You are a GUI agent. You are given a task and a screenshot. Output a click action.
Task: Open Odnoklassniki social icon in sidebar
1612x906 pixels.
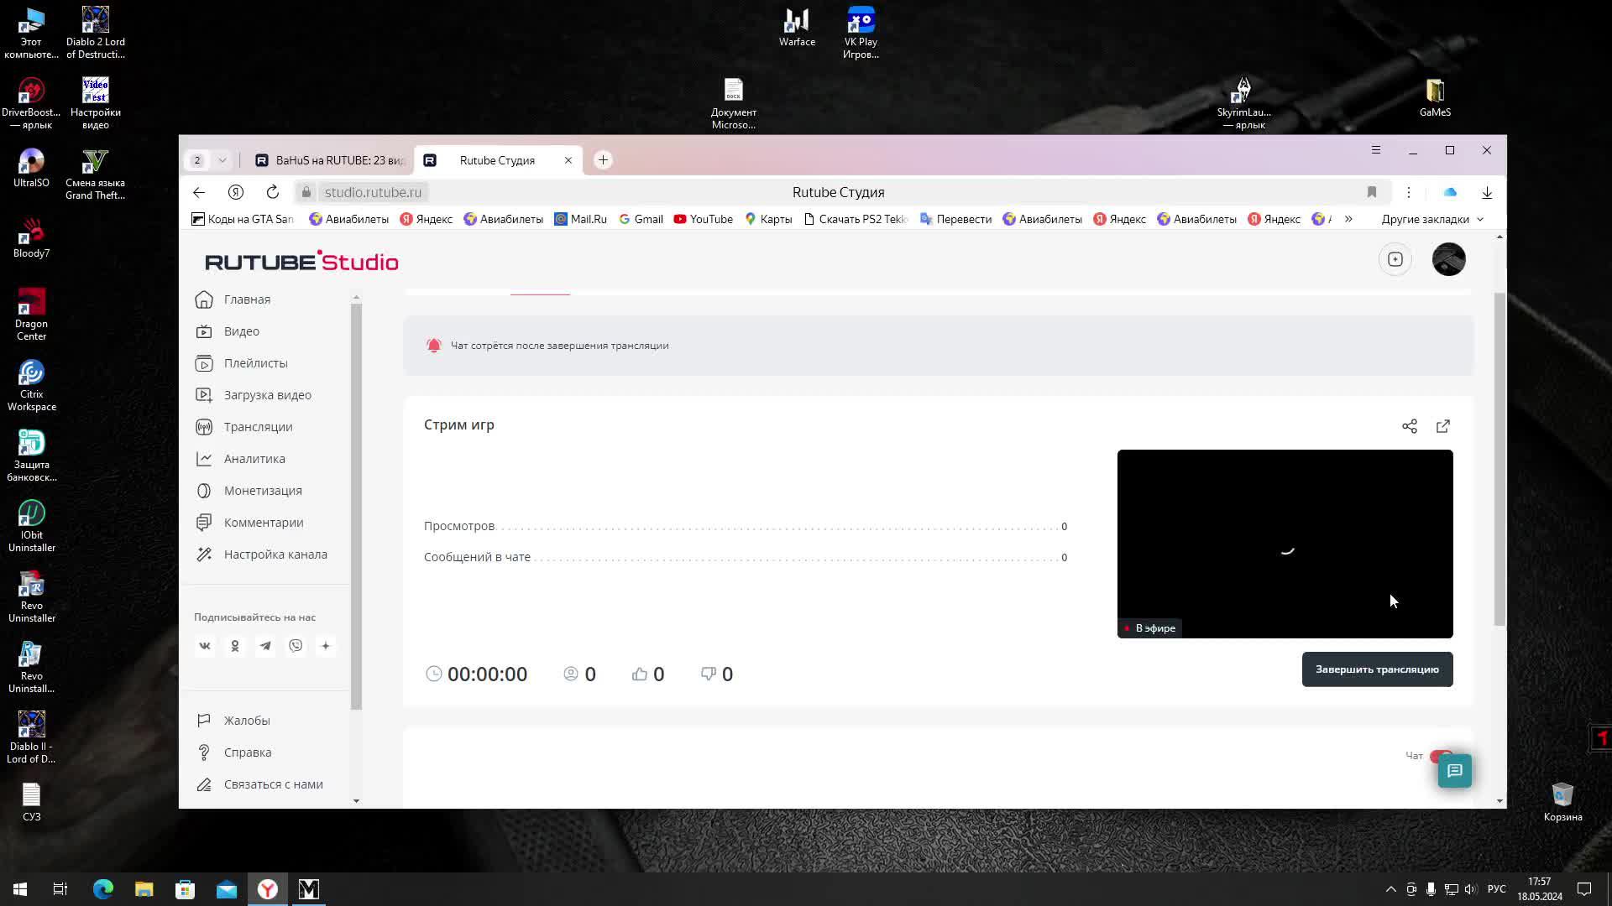235,646
